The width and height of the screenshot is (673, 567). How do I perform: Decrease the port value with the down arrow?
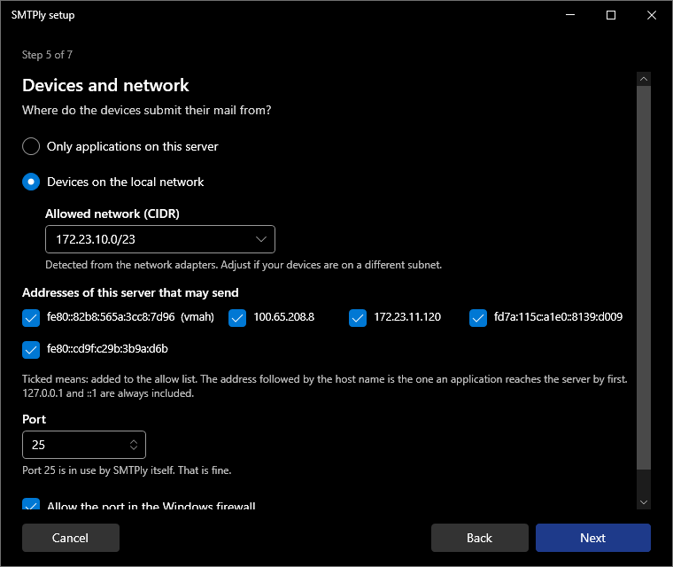pos(134,448)
